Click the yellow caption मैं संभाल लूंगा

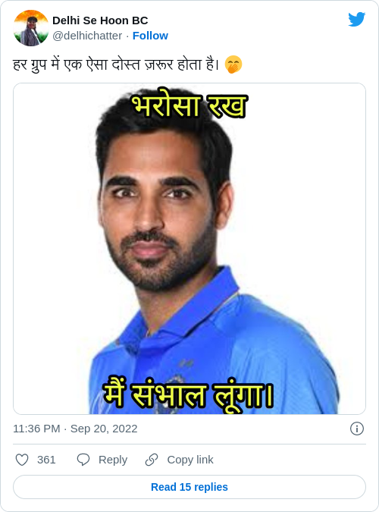(x=188, y=394)
